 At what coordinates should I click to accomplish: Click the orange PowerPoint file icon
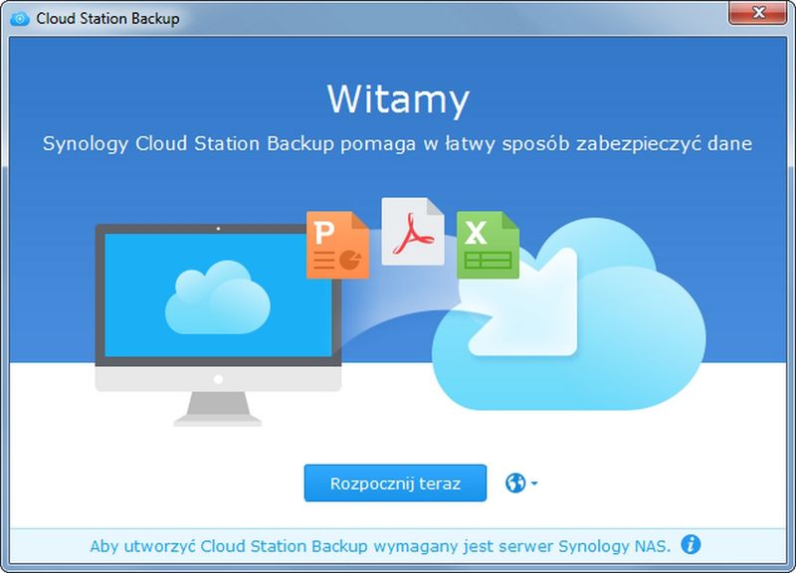337,245
